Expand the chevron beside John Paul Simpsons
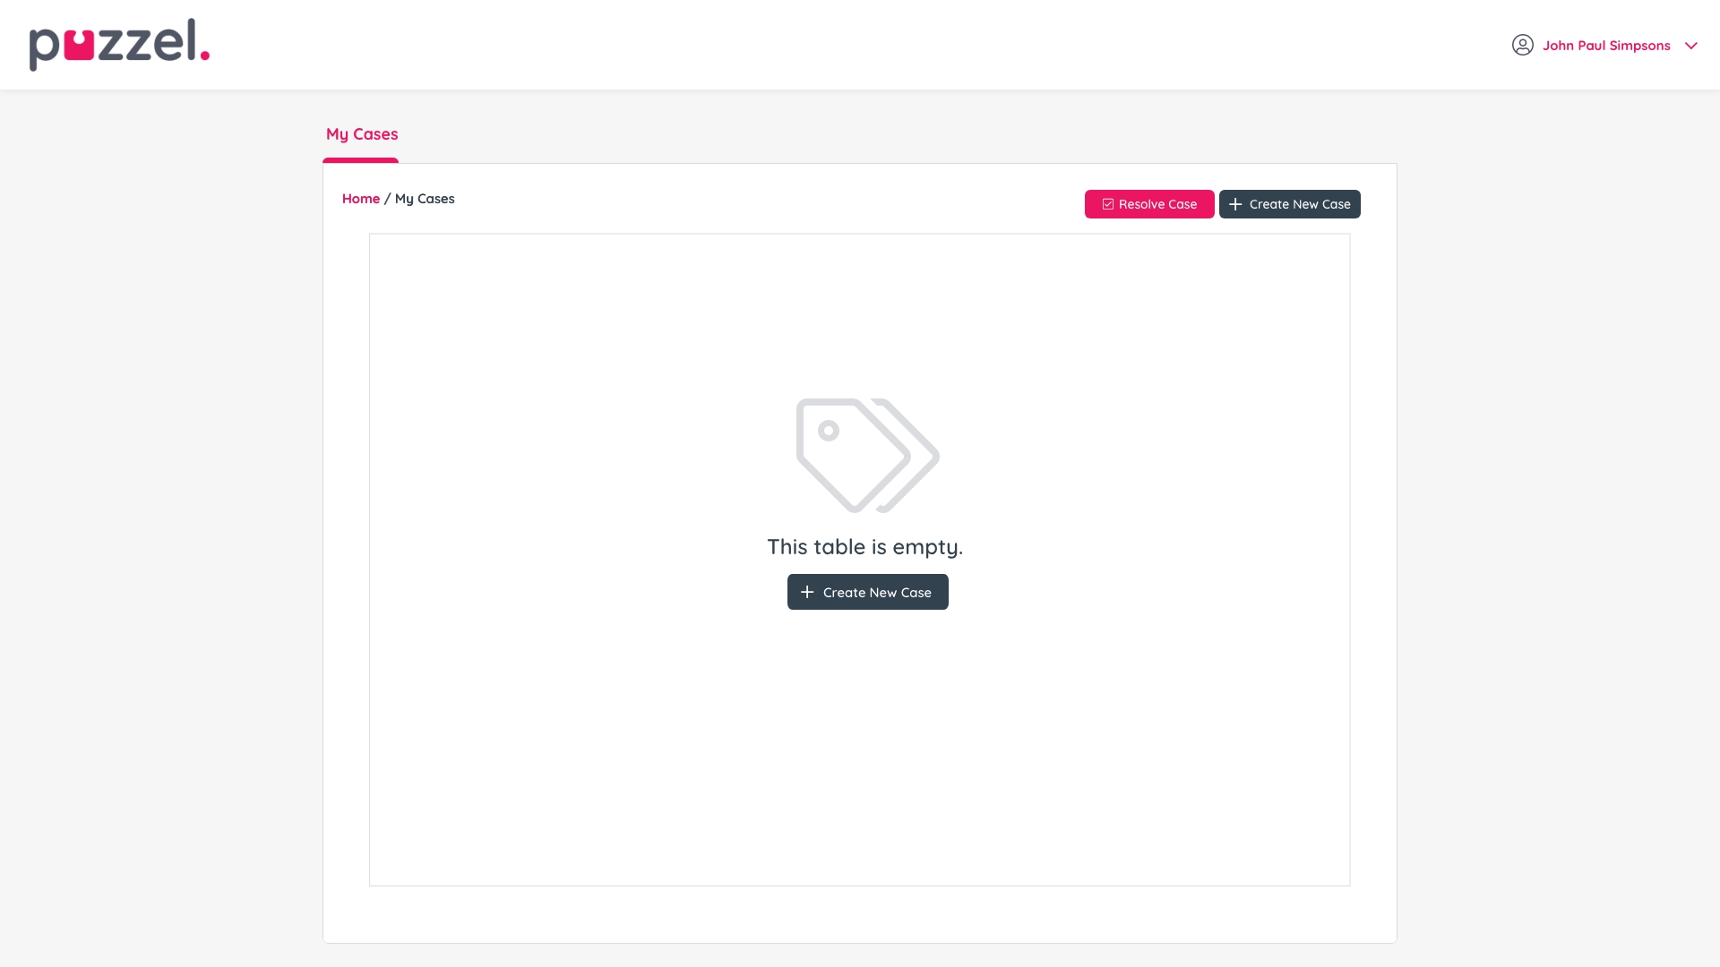The width and height of the screenshot is (1720, 967). pyautogui.click(x=1690, y=46)
